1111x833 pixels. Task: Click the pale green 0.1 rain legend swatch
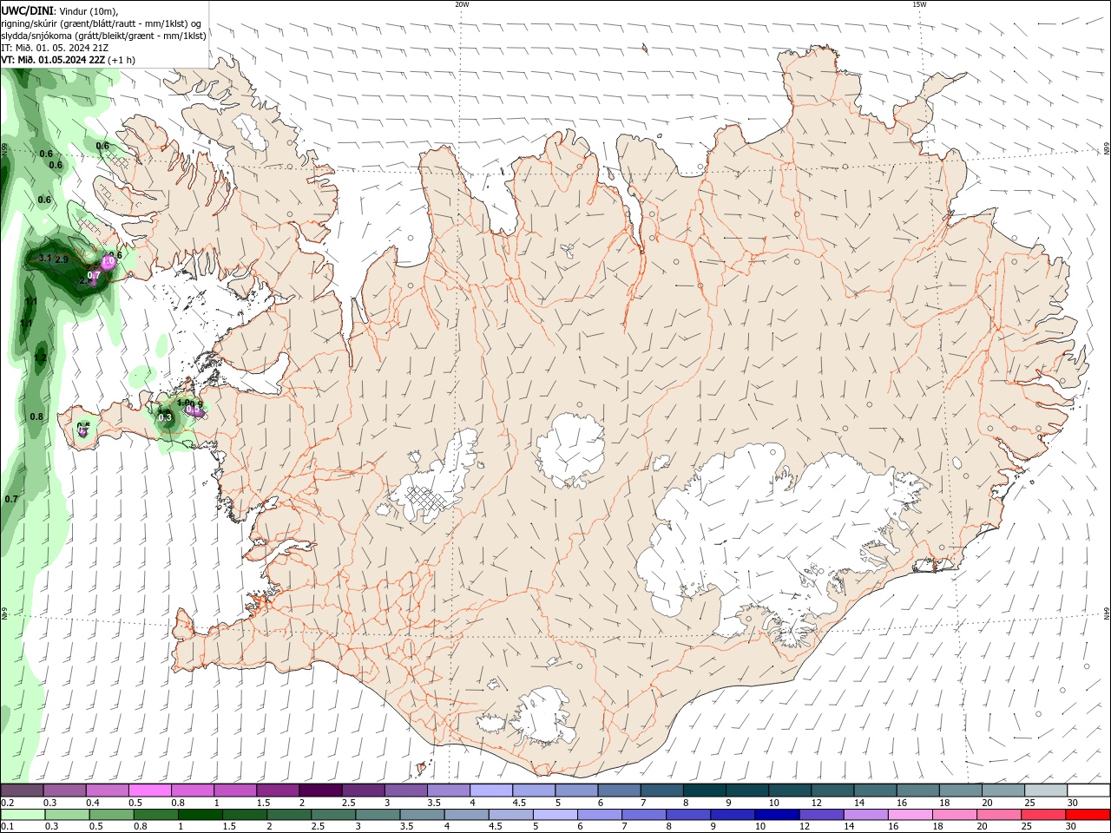[22, 815]
